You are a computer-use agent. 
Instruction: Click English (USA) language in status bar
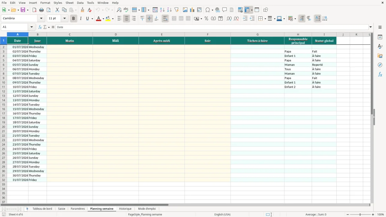[x=223, y=214]
